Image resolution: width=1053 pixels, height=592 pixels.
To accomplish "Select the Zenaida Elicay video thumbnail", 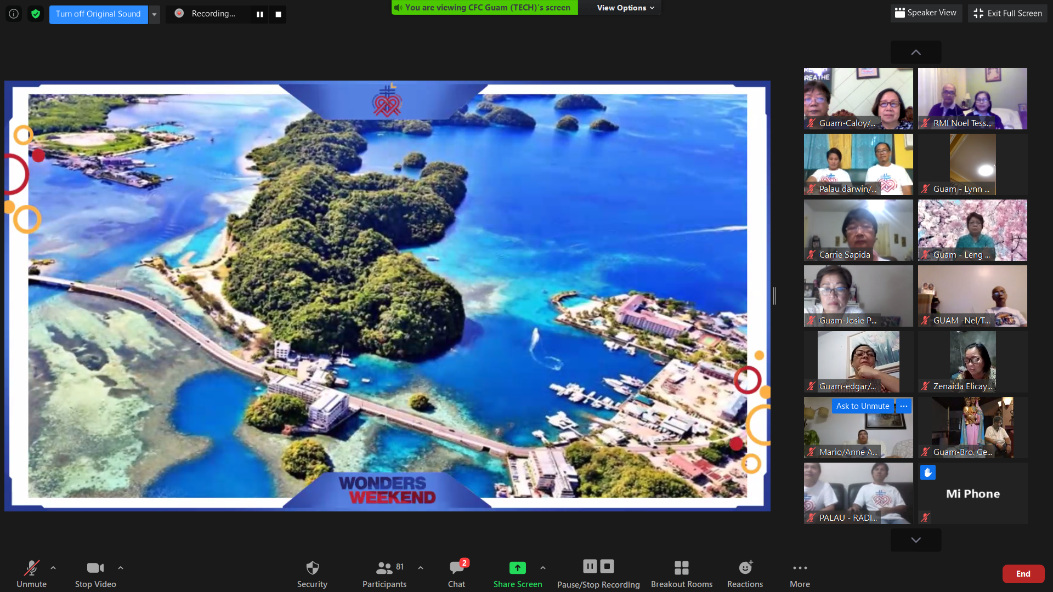I will pyautogui.click(x=972, y=362).
